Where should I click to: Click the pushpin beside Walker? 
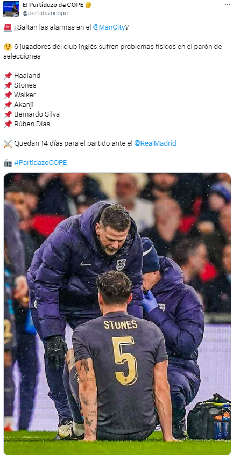[8, 95]
